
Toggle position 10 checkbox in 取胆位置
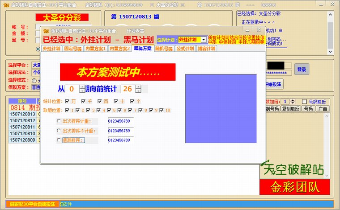161,110
